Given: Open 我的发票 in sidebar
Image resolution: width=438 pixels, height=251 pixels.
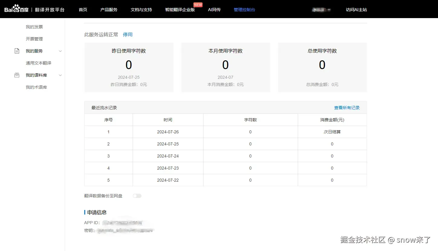Looking at the screenshot, I should coord(34,27).
